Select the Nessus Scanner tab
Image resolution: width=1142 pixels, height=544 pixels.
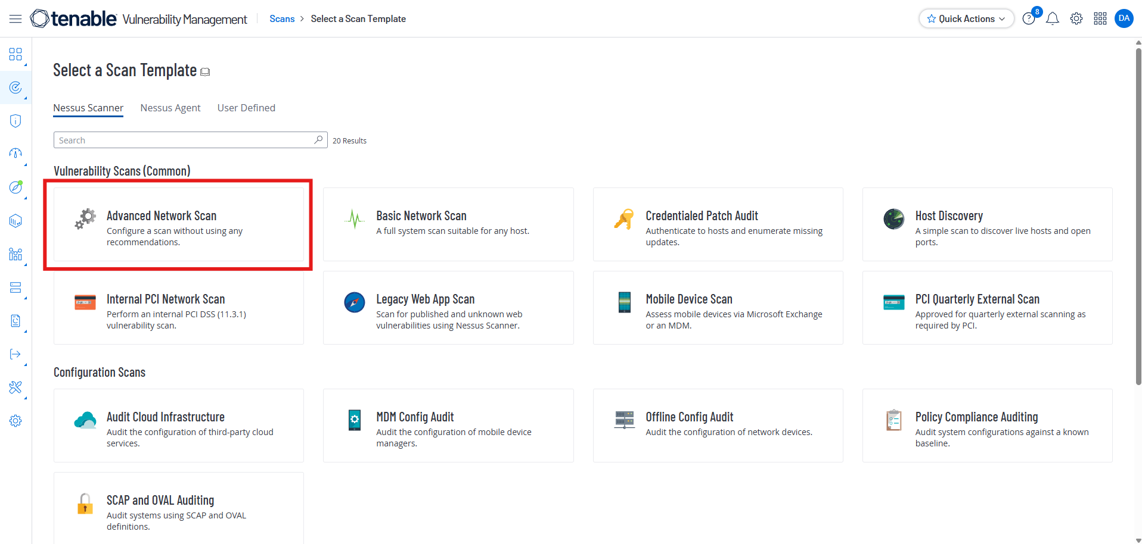[88, 108]
